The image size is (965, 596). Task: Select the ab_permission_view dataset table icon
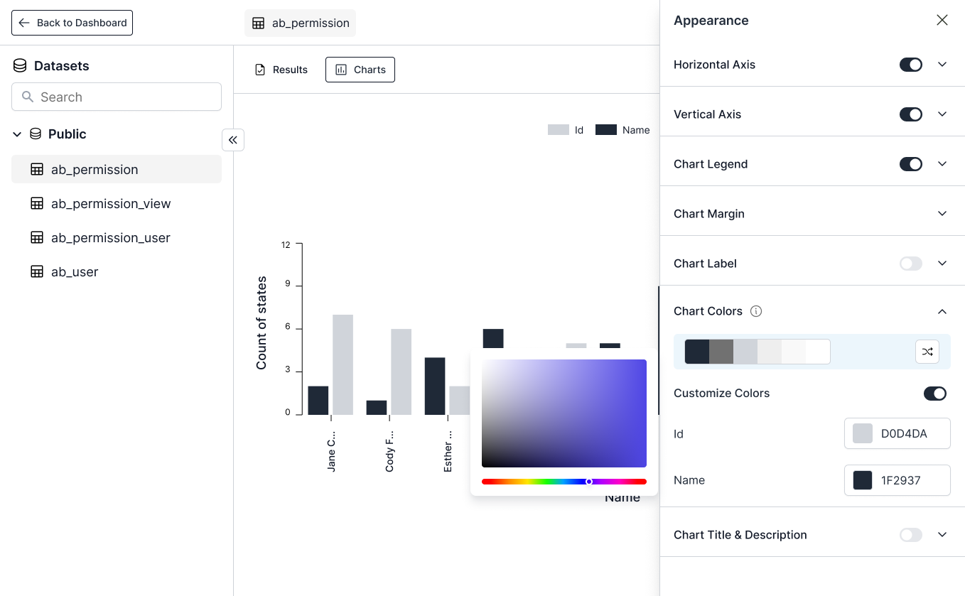(37, 204)
